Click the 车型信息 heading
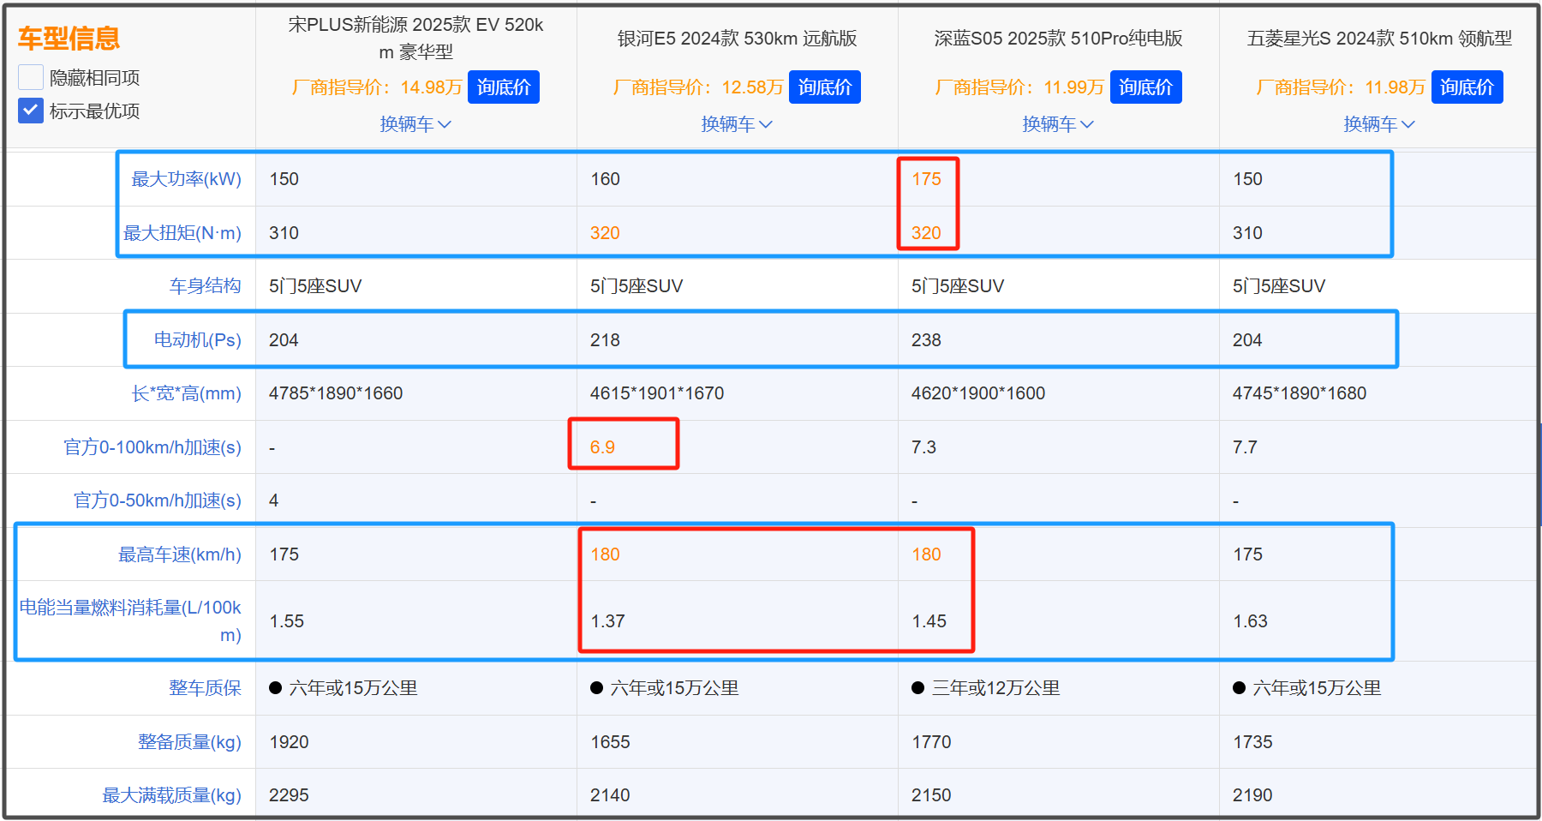Screen dimensions: 1542x821 [69, 38]
